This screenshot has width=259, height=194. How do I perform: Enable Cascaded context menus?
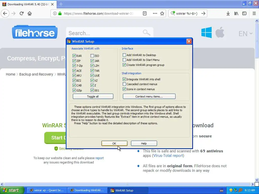124,84
